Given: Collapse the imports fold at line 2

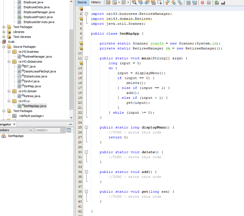Looking at the screenshot, I should (86, 14).
